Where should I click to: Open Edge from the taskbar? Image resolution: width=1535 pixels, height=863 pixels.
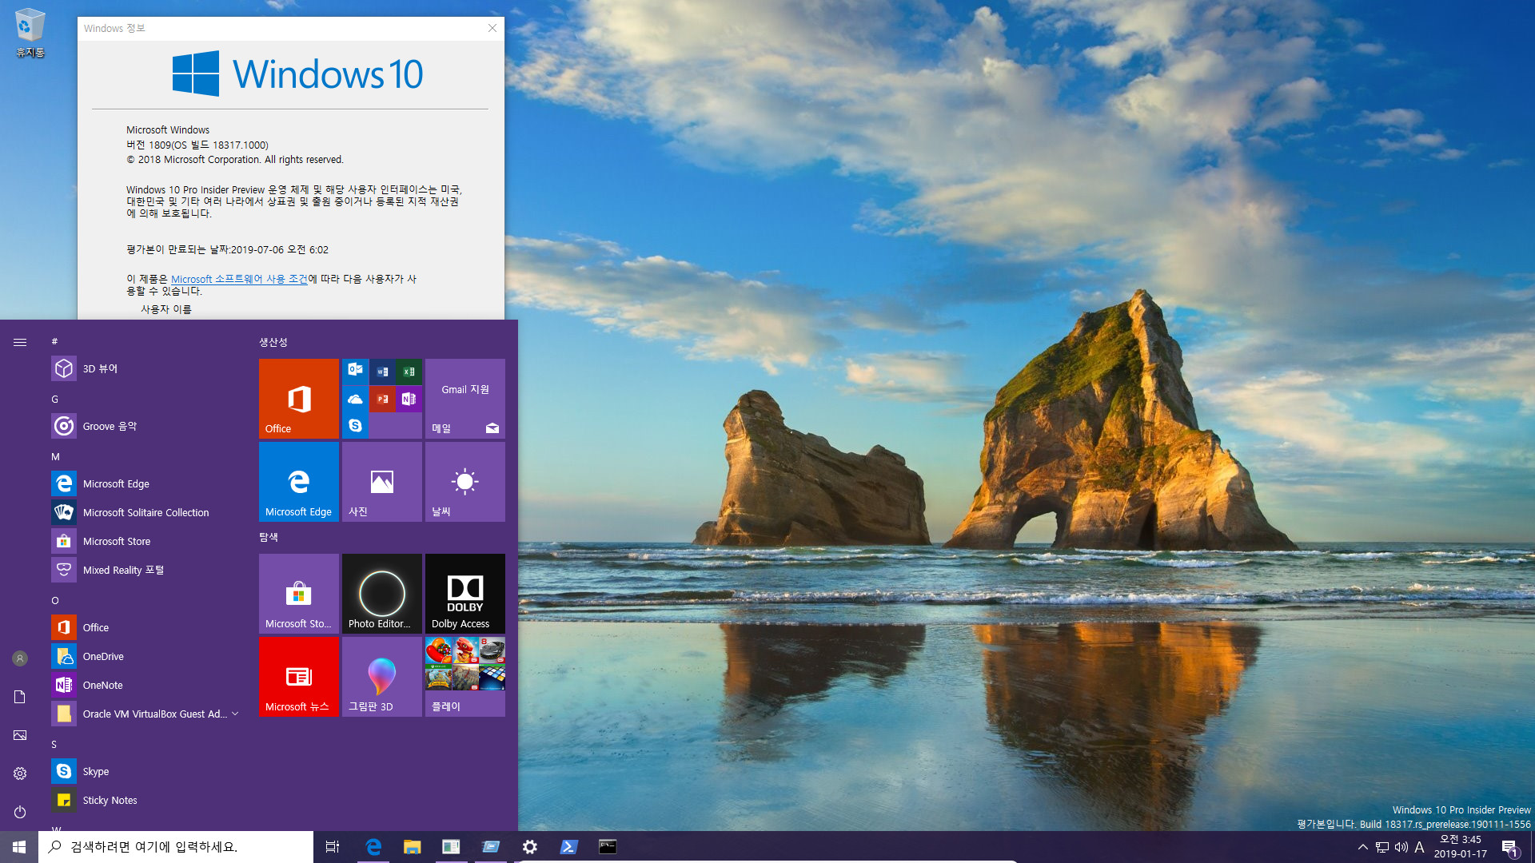[x=373, y=847]
